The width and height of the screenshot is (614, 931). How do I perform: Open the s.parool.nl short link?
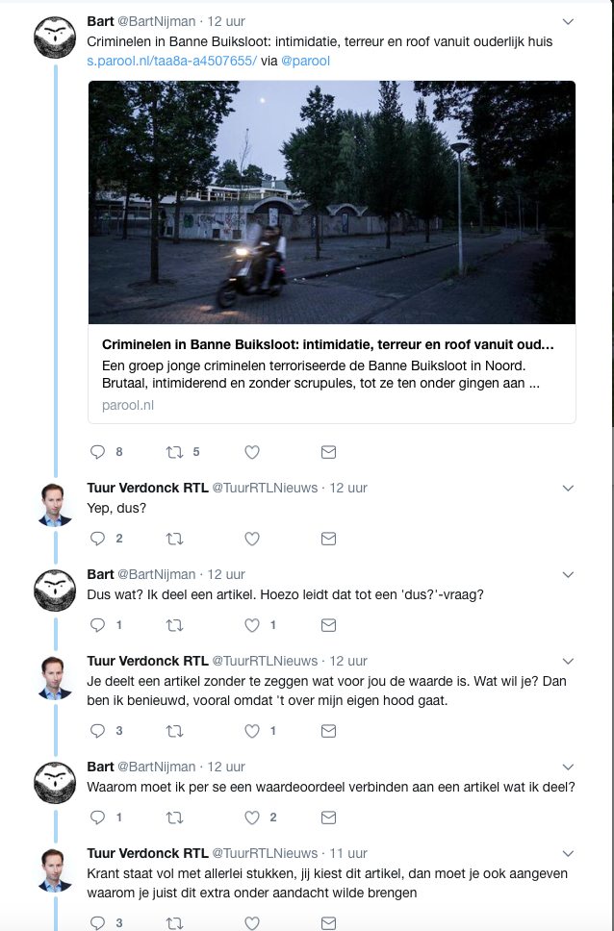[171, 60]
